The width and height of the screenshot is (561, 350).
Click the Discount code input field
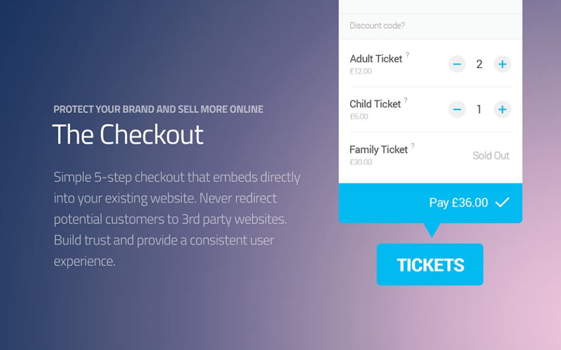(x=430, y=26)
